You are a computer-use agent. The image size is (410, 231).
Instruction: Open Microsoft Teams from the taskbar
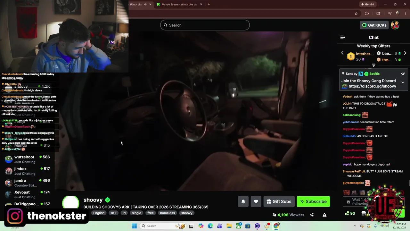point(219,226)
